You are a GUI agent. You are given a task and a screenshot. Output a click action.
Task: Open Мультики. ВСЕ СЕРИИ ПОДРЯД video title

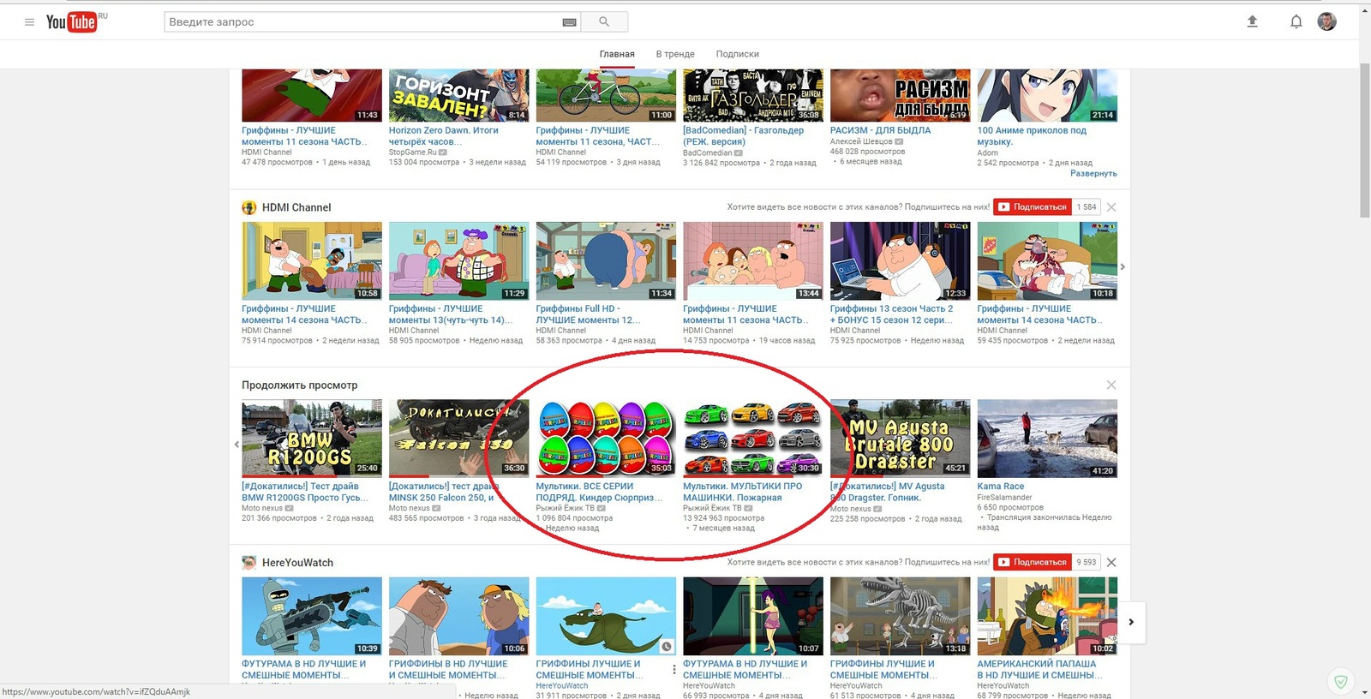pyautogui.click(x=599, y=492)
